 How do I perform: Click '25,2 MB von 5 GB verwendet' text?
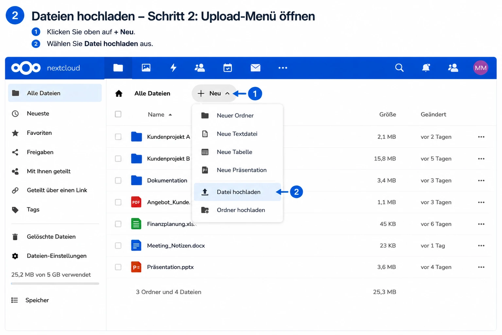(51, 275)
